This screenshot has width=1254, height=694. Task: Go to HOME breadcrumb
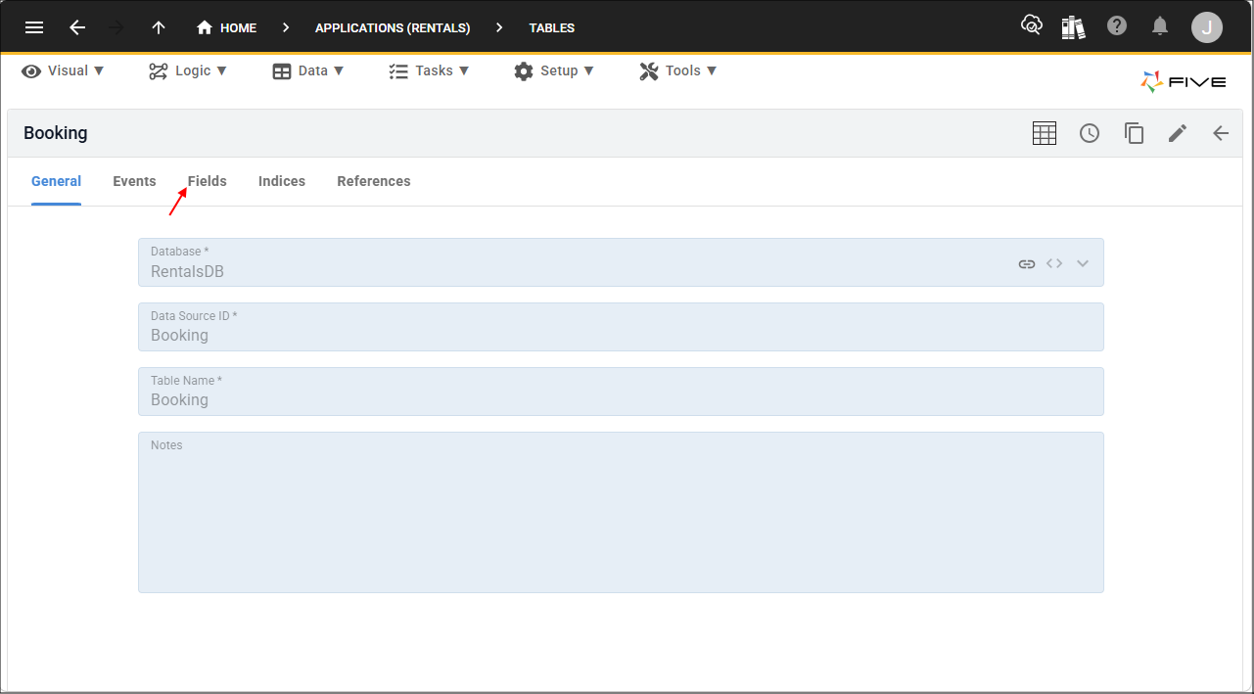pyautogui.click(x=226, y=27)
